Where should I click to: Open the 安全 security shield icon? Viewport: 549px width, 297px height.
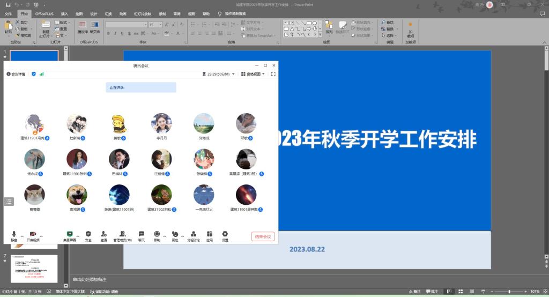pyautogui.click(x=88, y=234)
